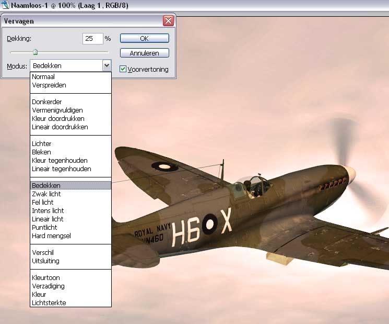Select highlighted Bedekken list entry

click(x=70, y=185)
